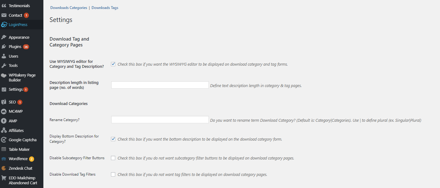Click the Contact envelope icon
Screen dimensions: 440x188
(4, 15)
